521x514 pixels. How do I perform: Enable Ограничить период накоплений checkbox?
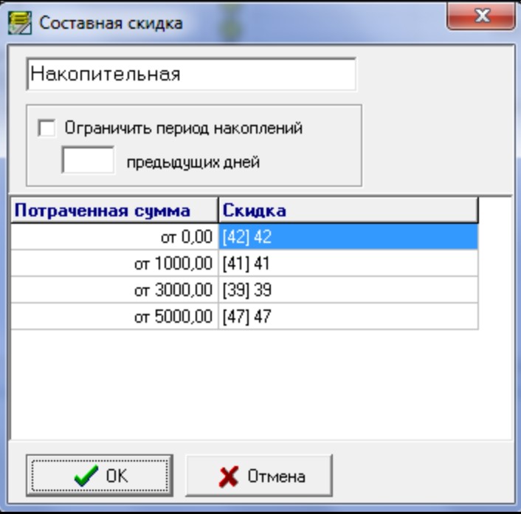point(46,128)
